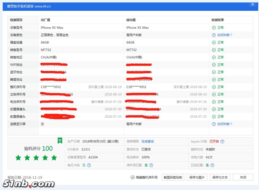Viewport: 259px width, 190px height.
Task: Click question mark icon beside 五码匹配
Action: (x=213, y=165)
